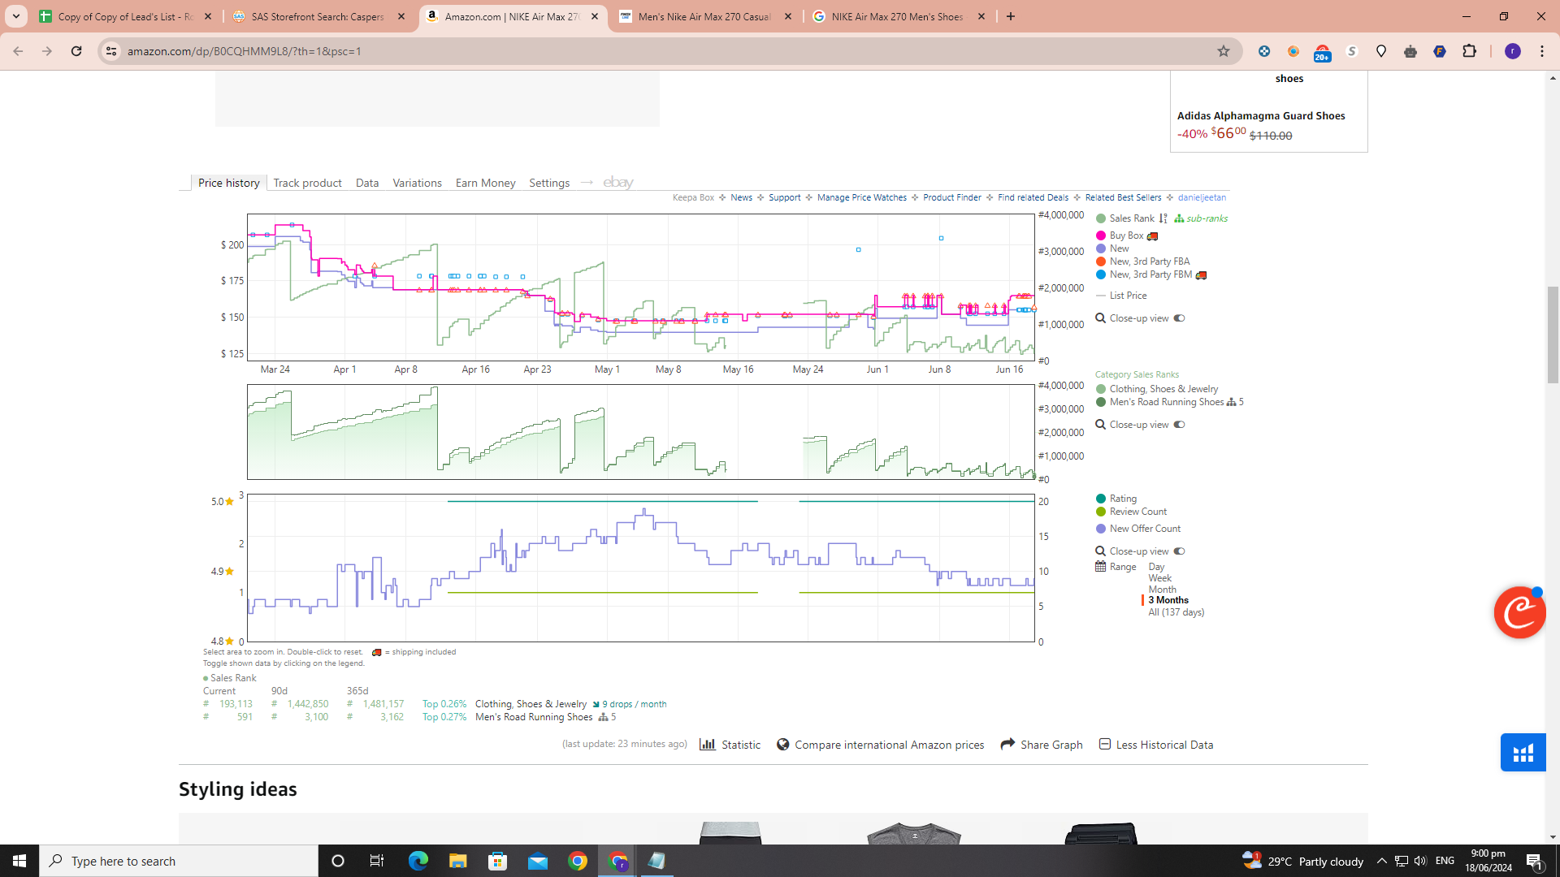Viewport: 1560px width, 877px height.
Task: Open the tab search dropdown arrow
Action: (15, 16)
